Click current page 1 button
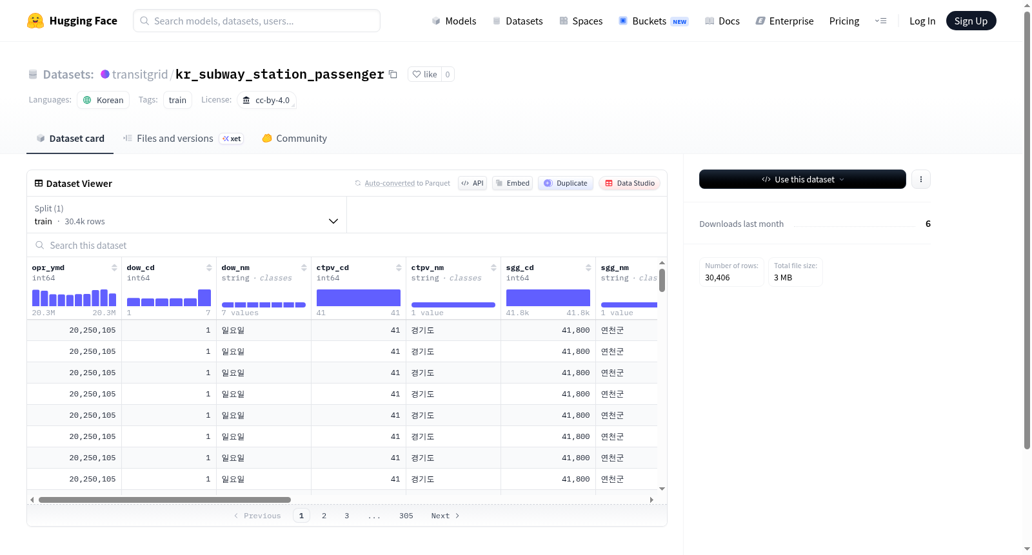1032x555 pixels. pyautogui.click(x=301, y=516)
